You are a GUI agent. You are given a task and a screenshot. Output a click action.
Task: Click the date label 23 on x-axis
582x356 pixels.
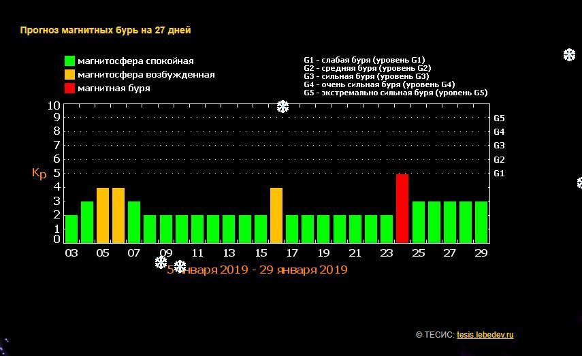pyautogui.click(x=387, y=253)
